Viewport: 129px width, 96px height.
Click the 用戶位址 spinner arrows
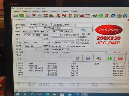37,25
